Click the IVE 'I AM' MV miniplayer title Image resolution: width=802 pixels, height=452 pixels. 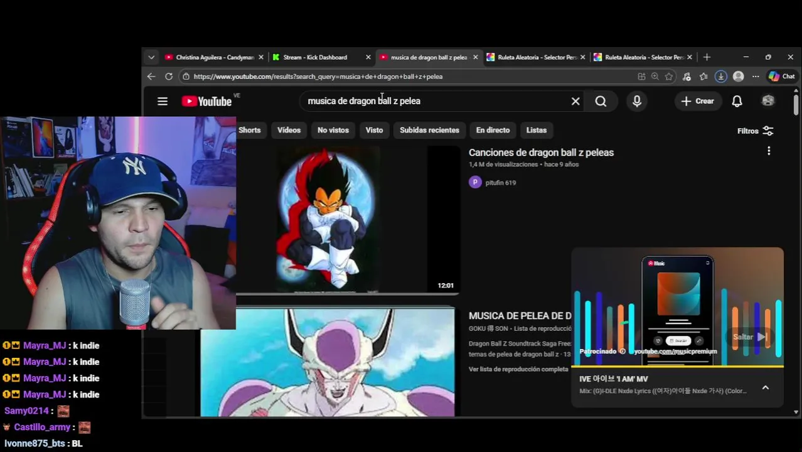coord(614,379)
